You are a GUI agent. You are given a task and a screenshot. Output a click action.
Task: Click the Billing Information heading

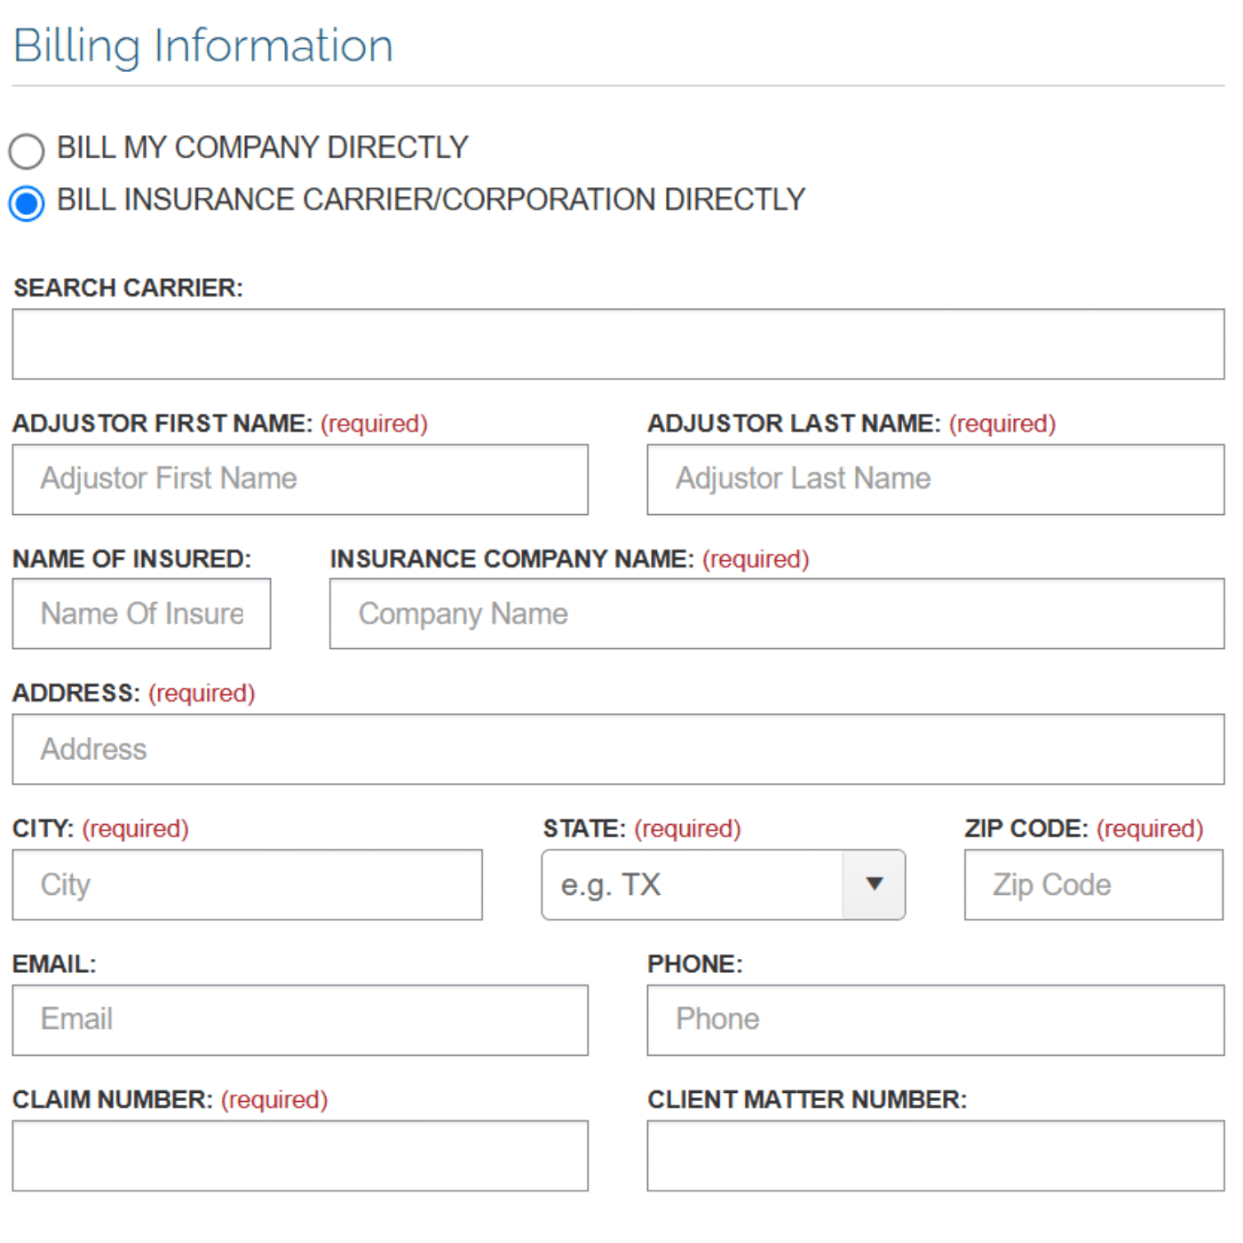point(203,46)
